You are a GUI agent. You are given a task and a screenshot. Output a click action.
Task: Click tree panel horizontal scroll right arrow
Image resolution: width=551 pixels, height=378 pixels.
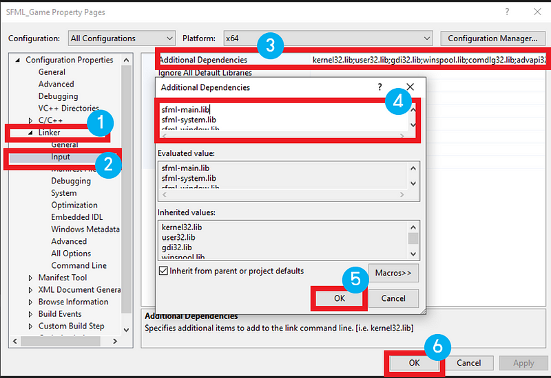[x=115, y=341]
